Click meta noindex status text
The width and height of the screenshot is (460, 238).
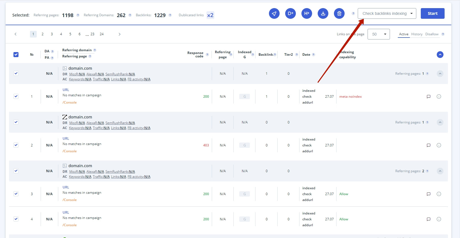point(350,97)
